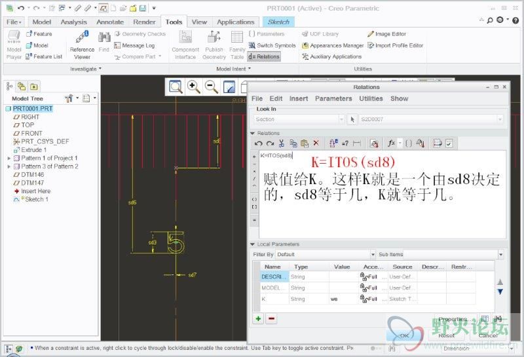Click the Value cell of parameter K

[343, 299]
